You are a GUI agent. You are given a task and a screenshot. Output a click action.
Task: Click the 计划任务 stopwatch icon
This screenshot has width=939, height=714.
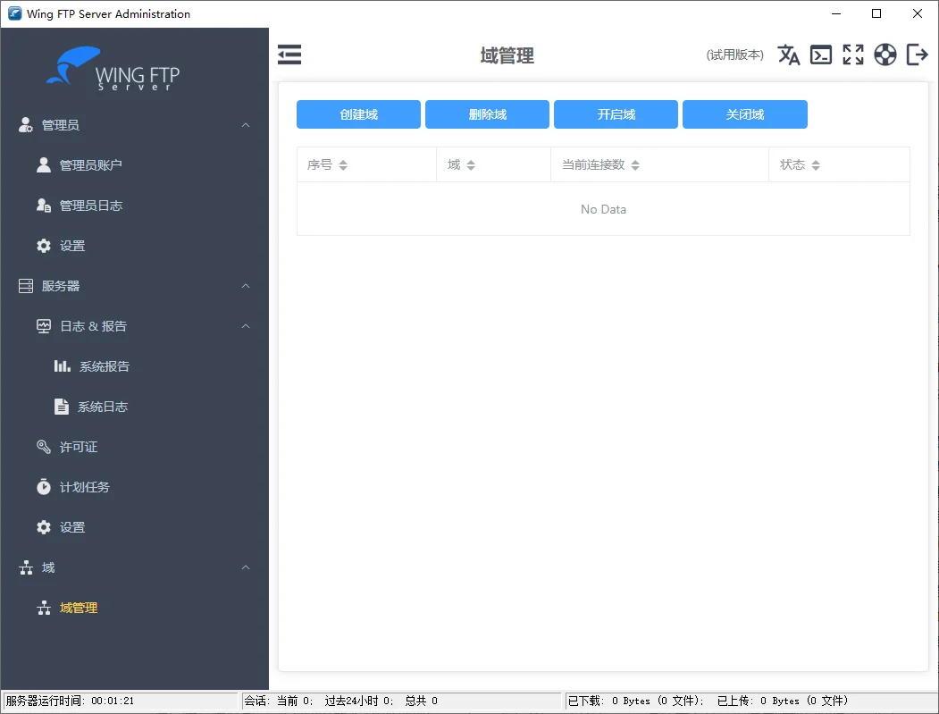pos(43,486)
